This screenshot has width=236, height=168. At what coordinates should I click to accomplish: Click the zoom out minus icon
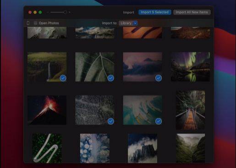tap(48, 12)
